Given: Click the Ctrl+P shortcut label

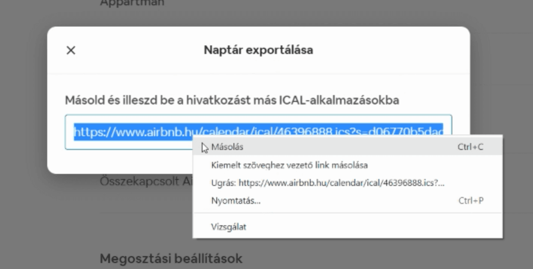Looking at the screenshot, I should [471, 200].
